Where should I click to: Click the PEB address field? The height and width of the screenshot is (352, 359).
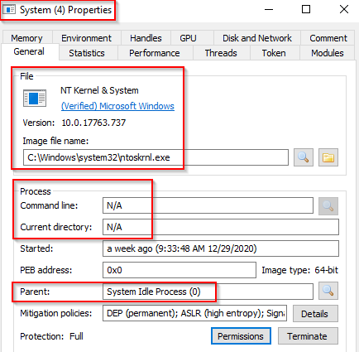click(x=179, y=270)
